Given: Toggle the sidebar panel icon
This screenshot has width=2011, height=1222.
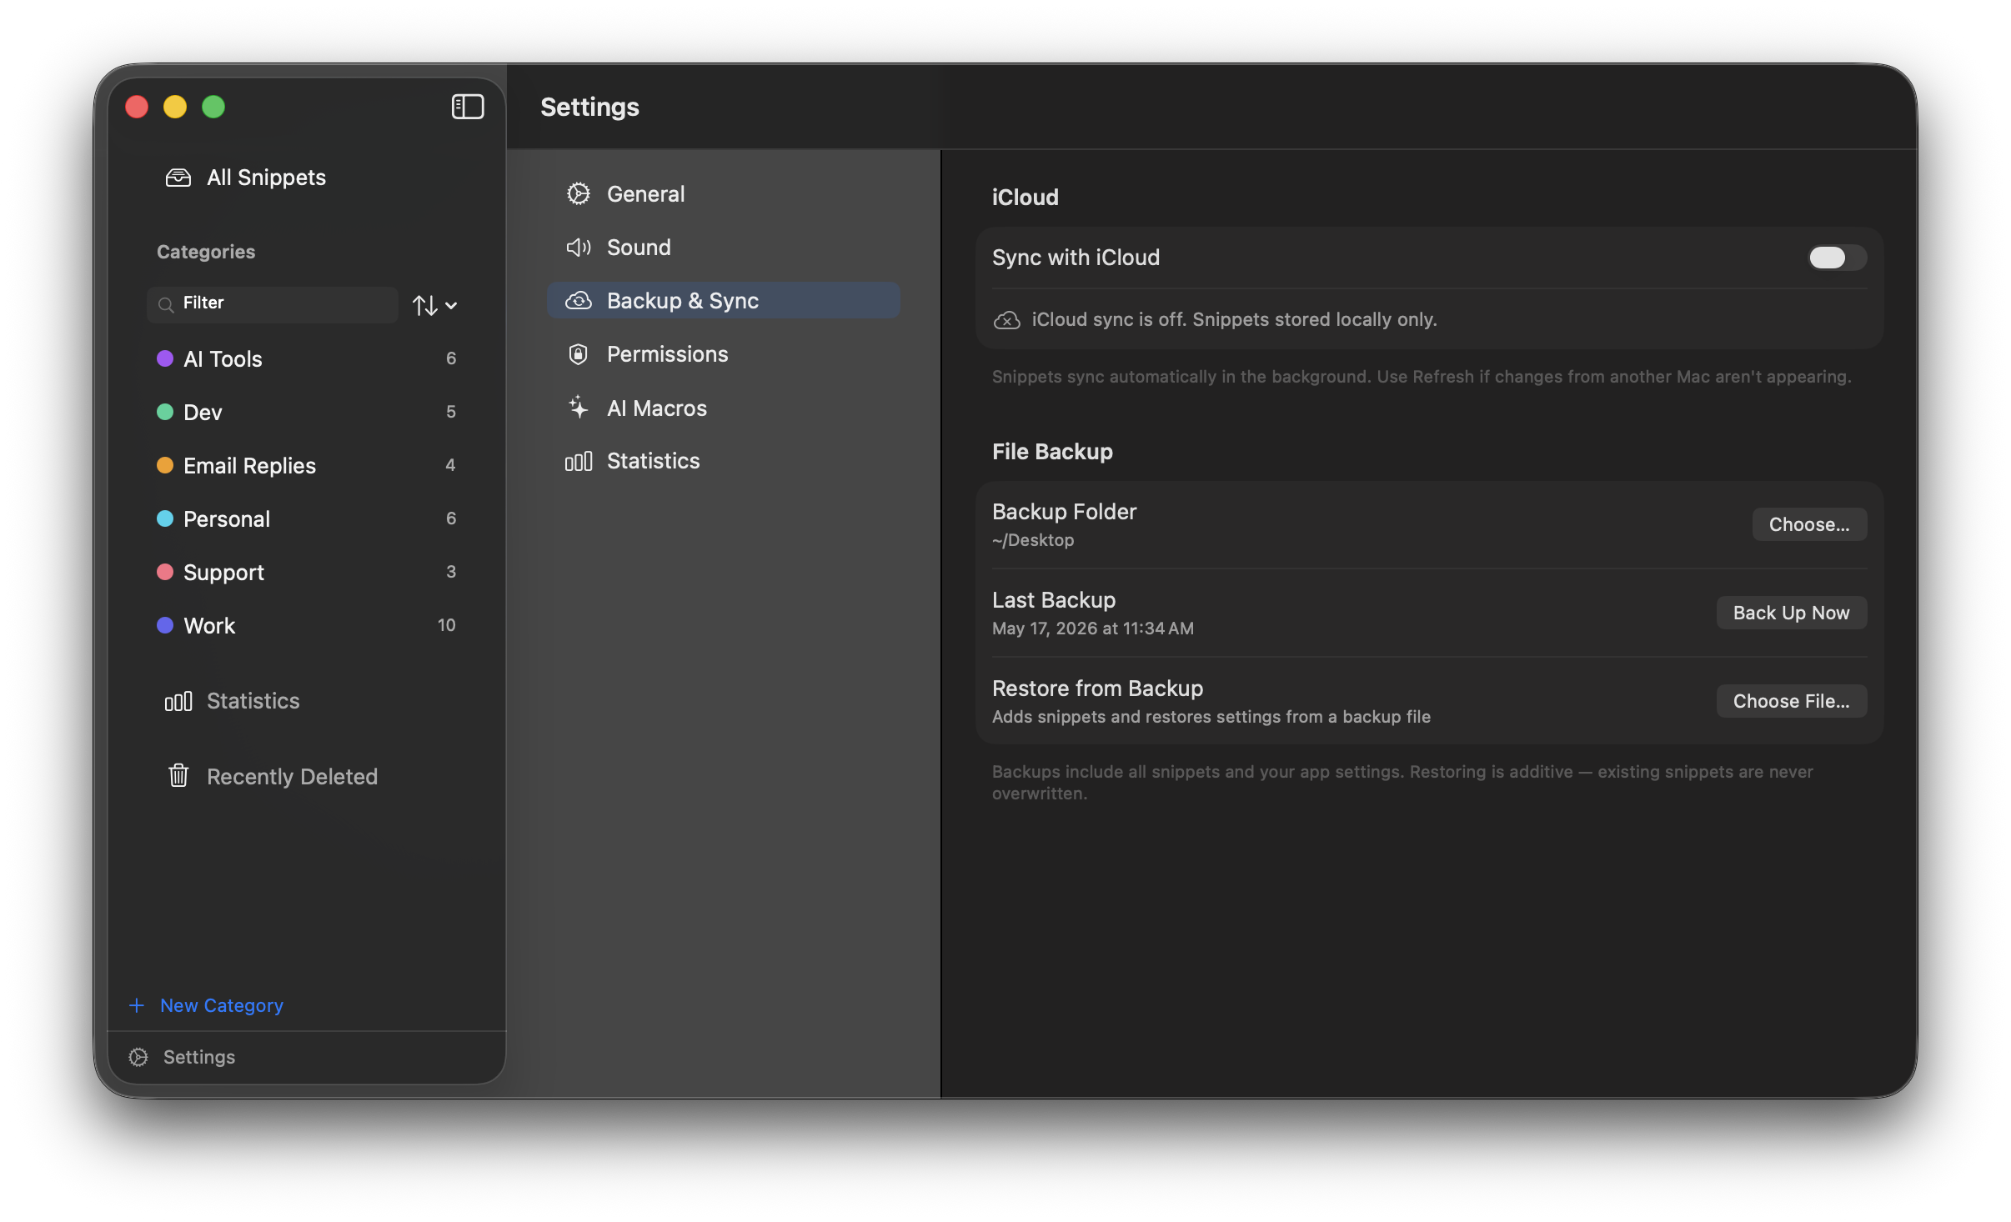Looking at the screenshot, I should 467,107.
